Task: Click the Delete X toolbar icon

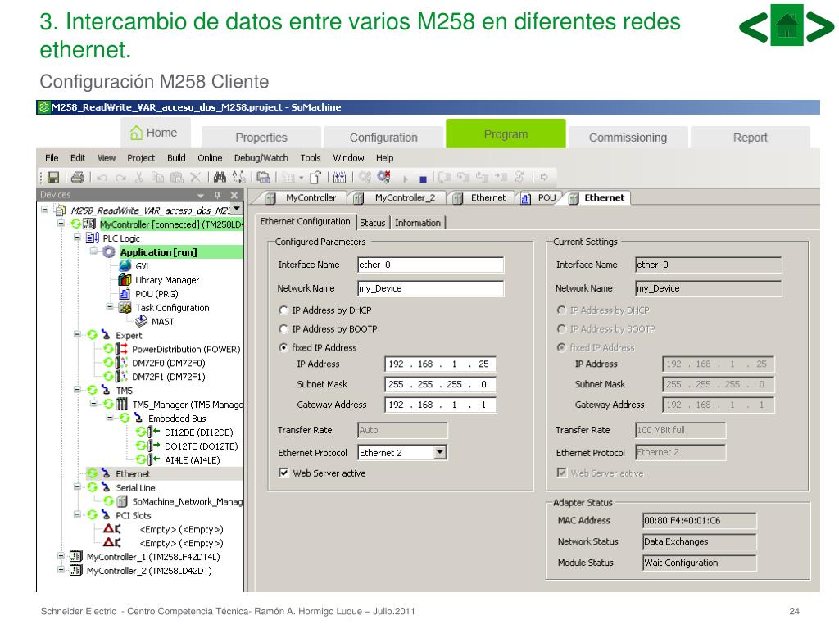Action: coord(195,177)
